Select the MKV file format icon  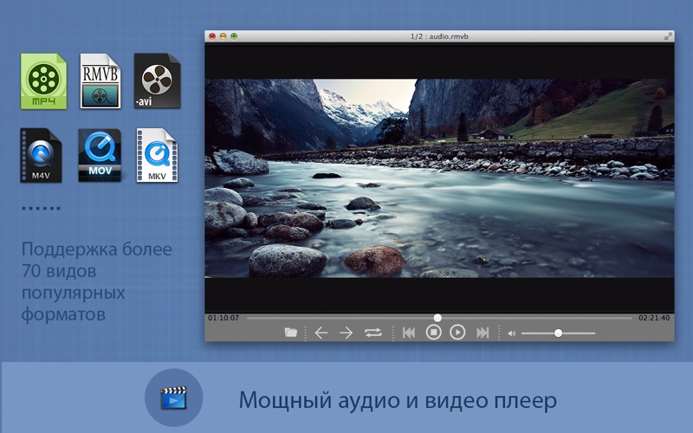tap(157, 155)
